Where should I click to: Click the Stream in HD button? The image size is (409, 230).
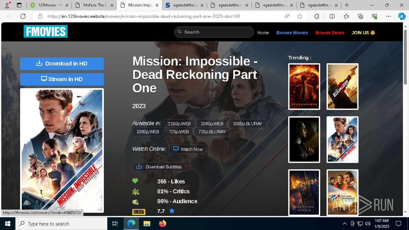(62, 79)
